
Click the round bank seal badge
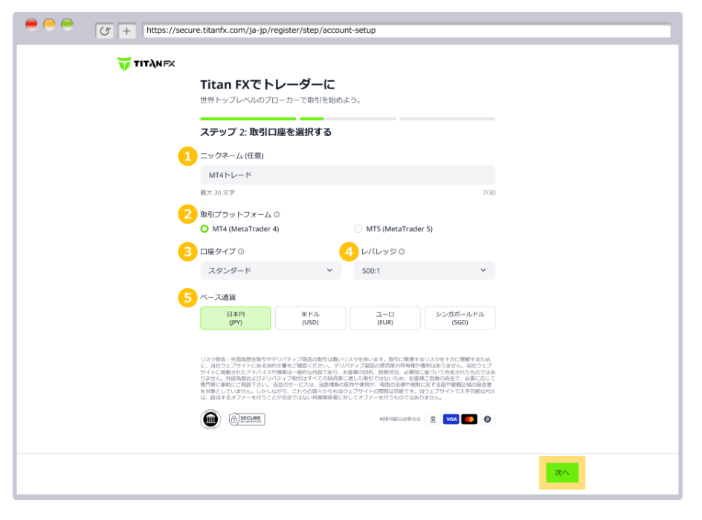(210, 420)
